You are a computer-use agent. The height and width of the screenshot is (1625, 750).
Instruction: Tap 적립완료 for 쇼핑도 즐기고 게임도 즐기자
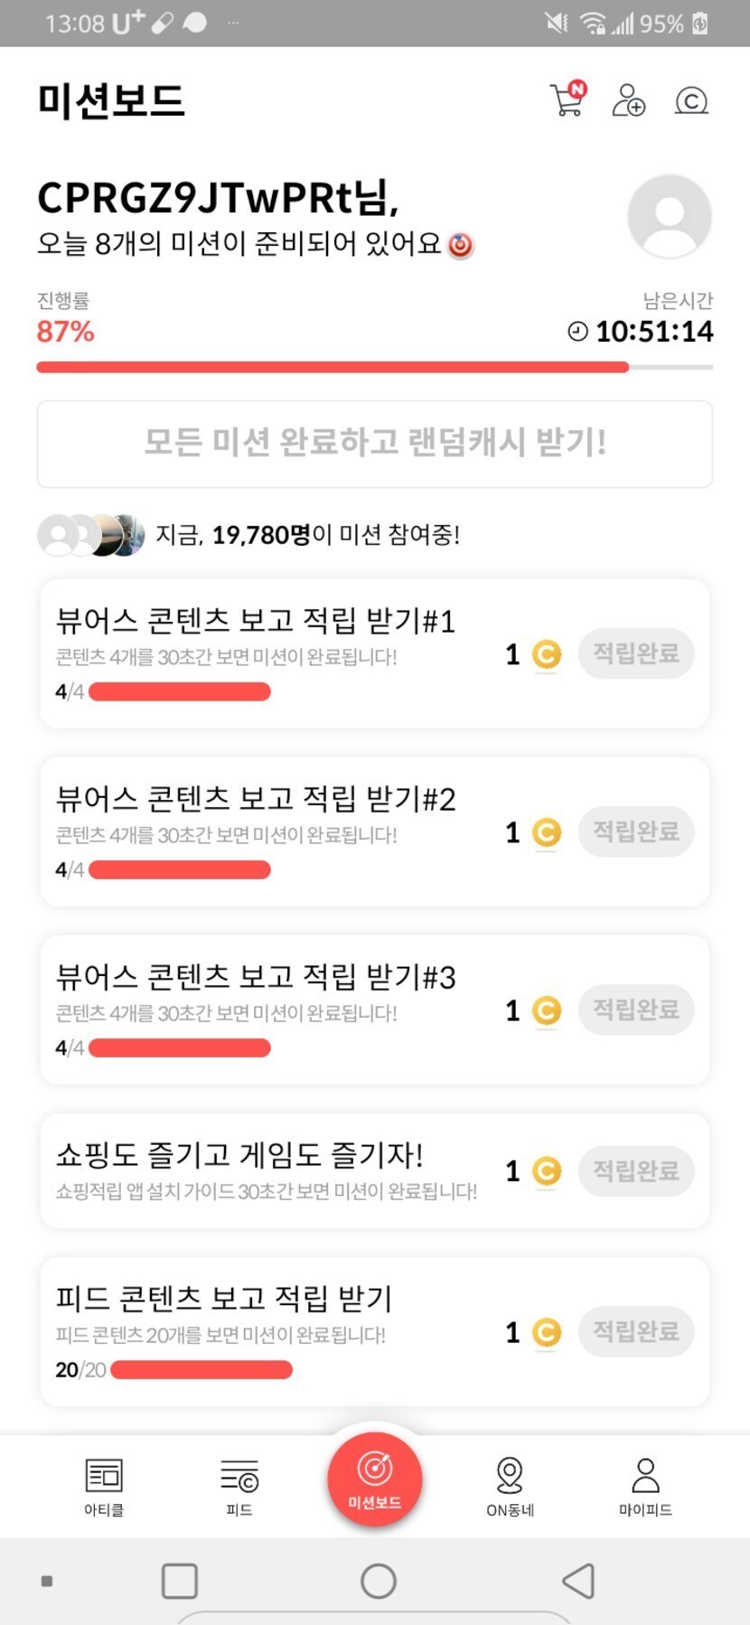(636, 1170)
